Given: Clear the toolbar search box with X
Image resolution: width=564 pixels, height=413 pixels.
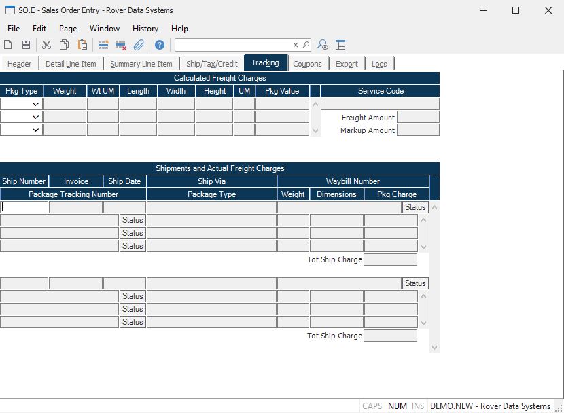Looking at the screenshot, I should click(x=296, y=45).
